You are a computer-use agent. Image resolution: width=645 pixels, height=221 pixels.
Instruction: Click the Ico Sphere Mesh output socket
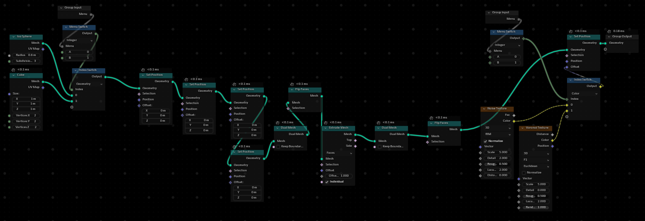tap(43, 43)
